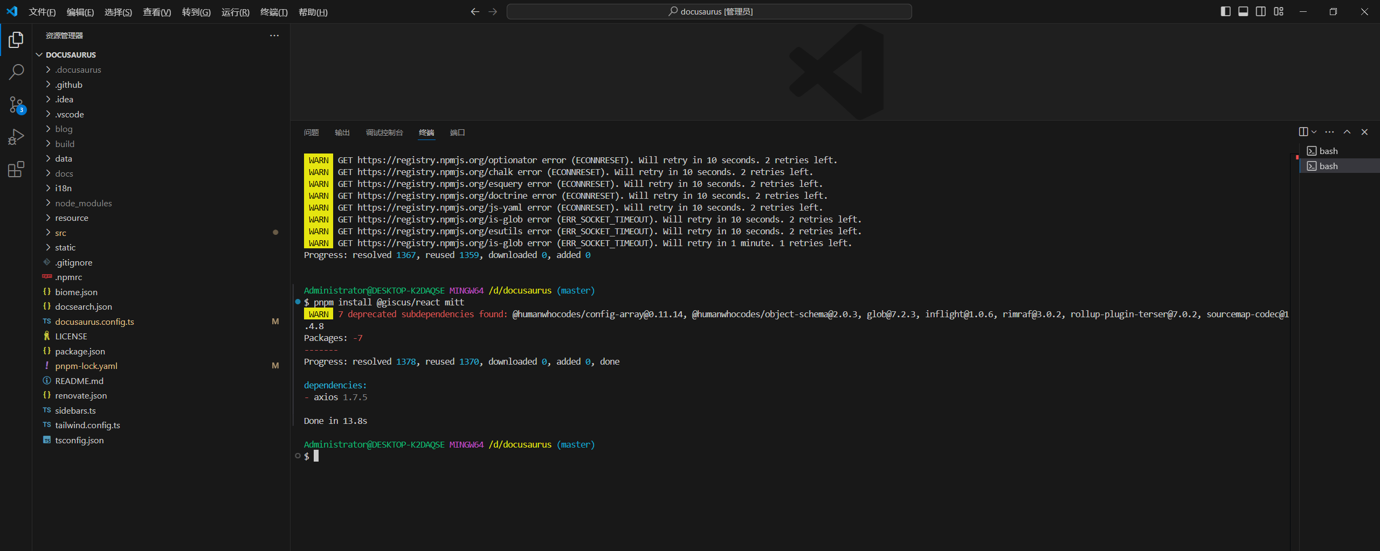Open the LICENSE file
This screenshot has height=551, width=1380.
[x=161, y=336]
